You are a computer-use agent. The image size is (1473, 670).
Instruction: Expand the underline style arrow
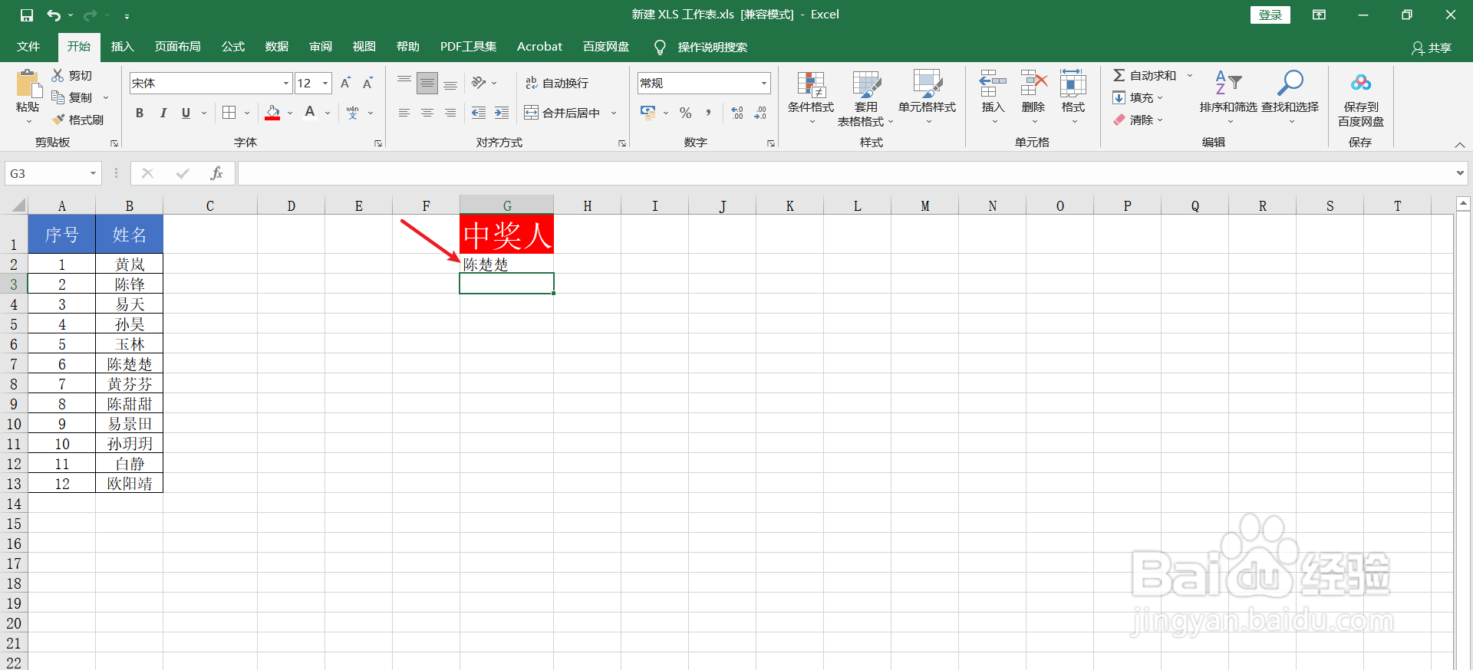tap(204, 113)
